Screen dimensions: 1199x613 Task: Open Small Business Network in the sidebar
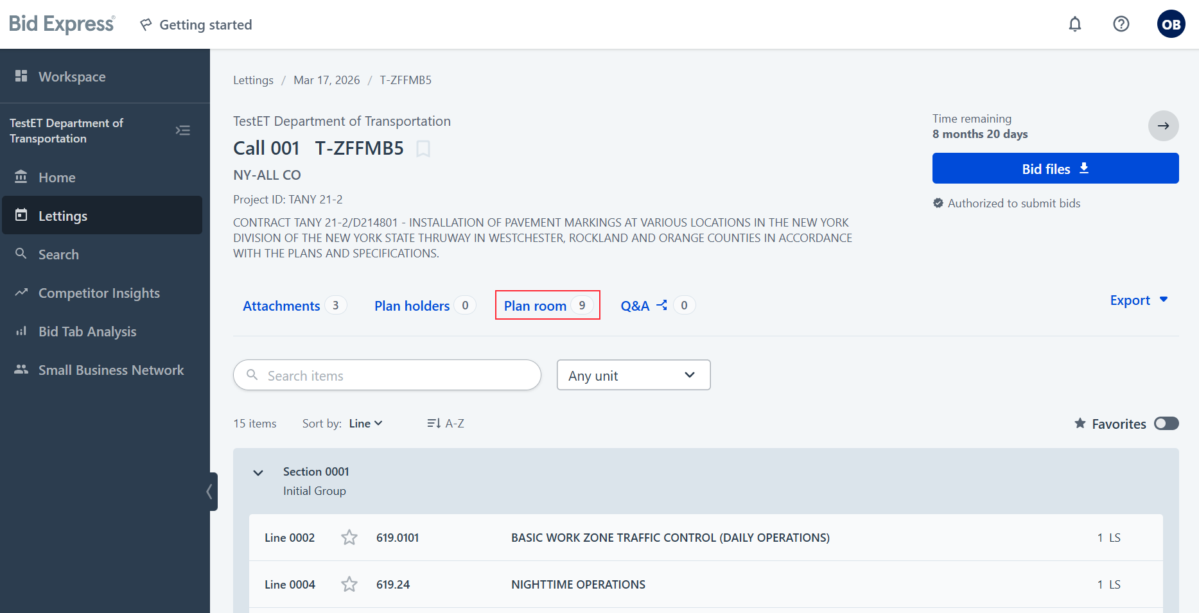click(x=102, y=370)
